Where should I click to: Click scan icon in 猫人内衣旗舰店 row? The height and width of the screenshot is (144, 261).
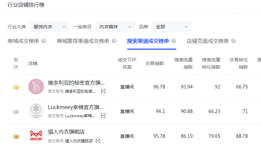[x=98, y=141]
